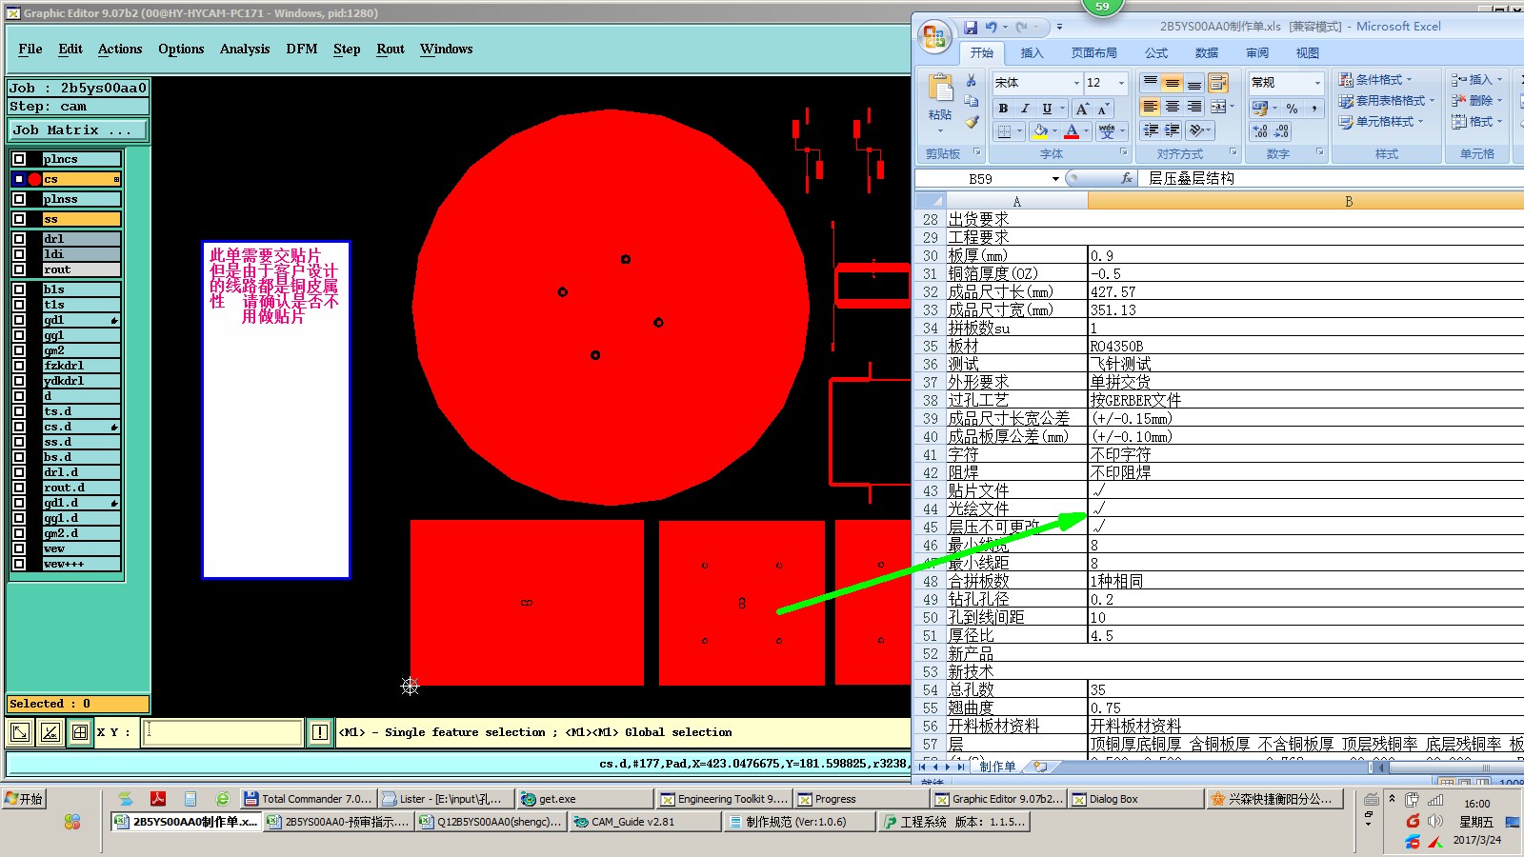Click the cs layer red color swatch
1524x857 pixels.
(34, 179)
